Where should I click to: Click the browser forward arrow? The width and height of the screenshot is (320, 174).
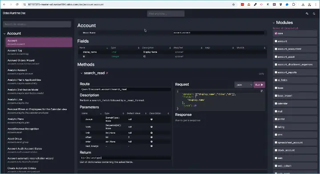[x=11, y=4]
